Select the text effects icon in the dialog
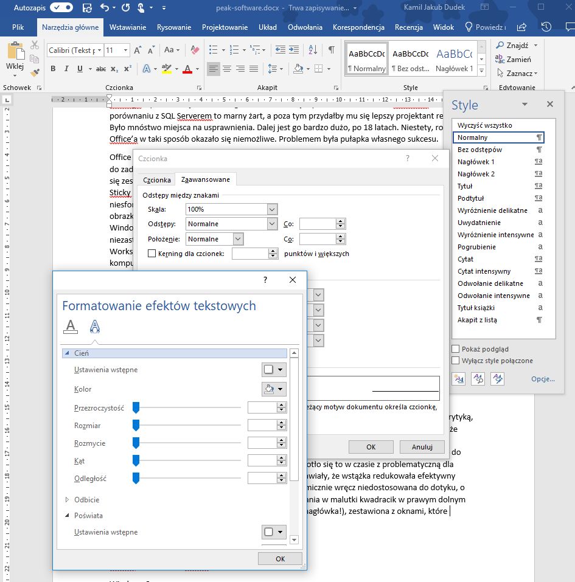This screenshot has width=575, height=582. pyautogui.click(x=94, y=327)
